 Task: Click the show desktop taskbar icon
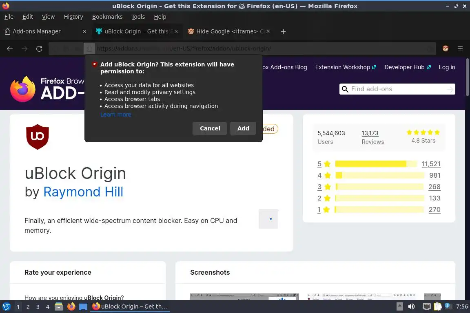(x=83, y=307)
